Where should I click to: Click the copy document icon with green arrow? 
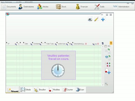[x=108, y=51]
